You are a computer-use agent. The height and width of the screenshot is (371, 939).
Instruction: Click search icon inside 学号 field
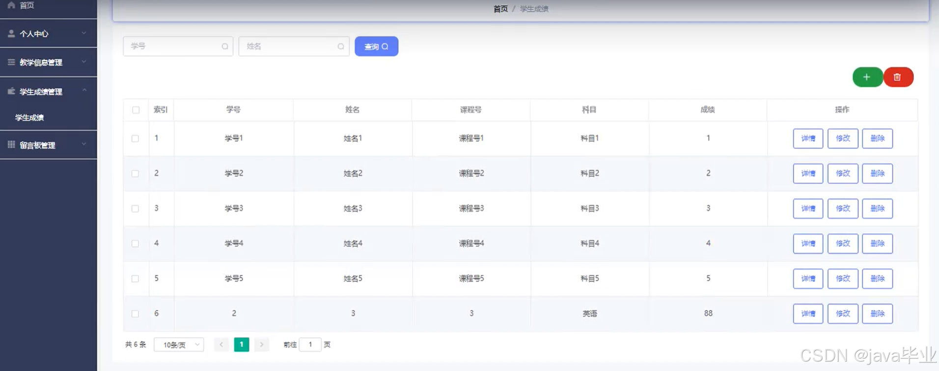pyautogui.click(x=225, y=47)
